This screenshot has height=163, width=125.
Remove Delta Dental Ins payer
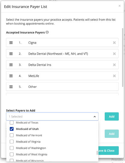(114, 65)
